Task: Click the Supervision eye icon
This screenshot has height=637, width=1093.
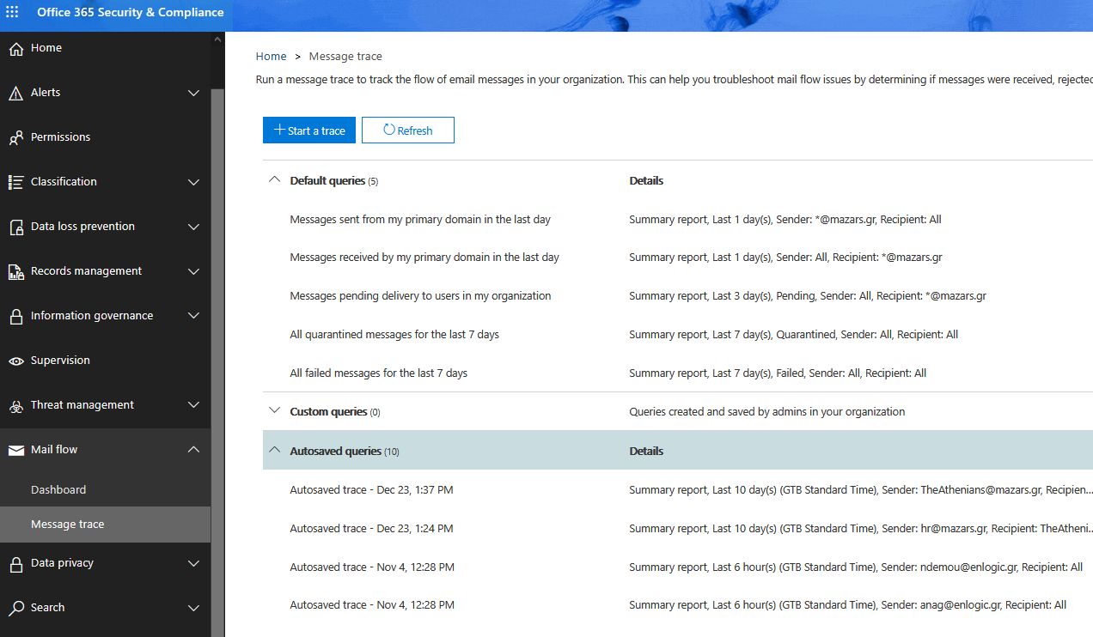Action: [x=15, y=361]
